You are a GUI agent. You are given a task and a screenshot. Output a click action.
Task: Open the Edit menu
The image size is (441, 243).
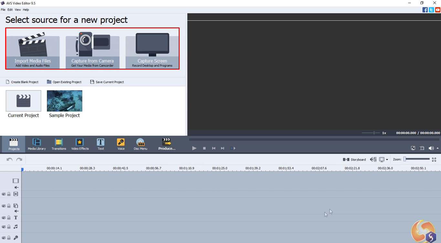10,9
